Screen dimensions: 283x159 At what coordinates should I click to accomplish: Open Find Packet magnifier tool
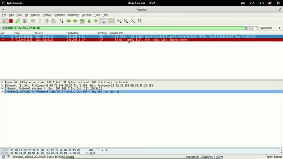tap(61, 21)
